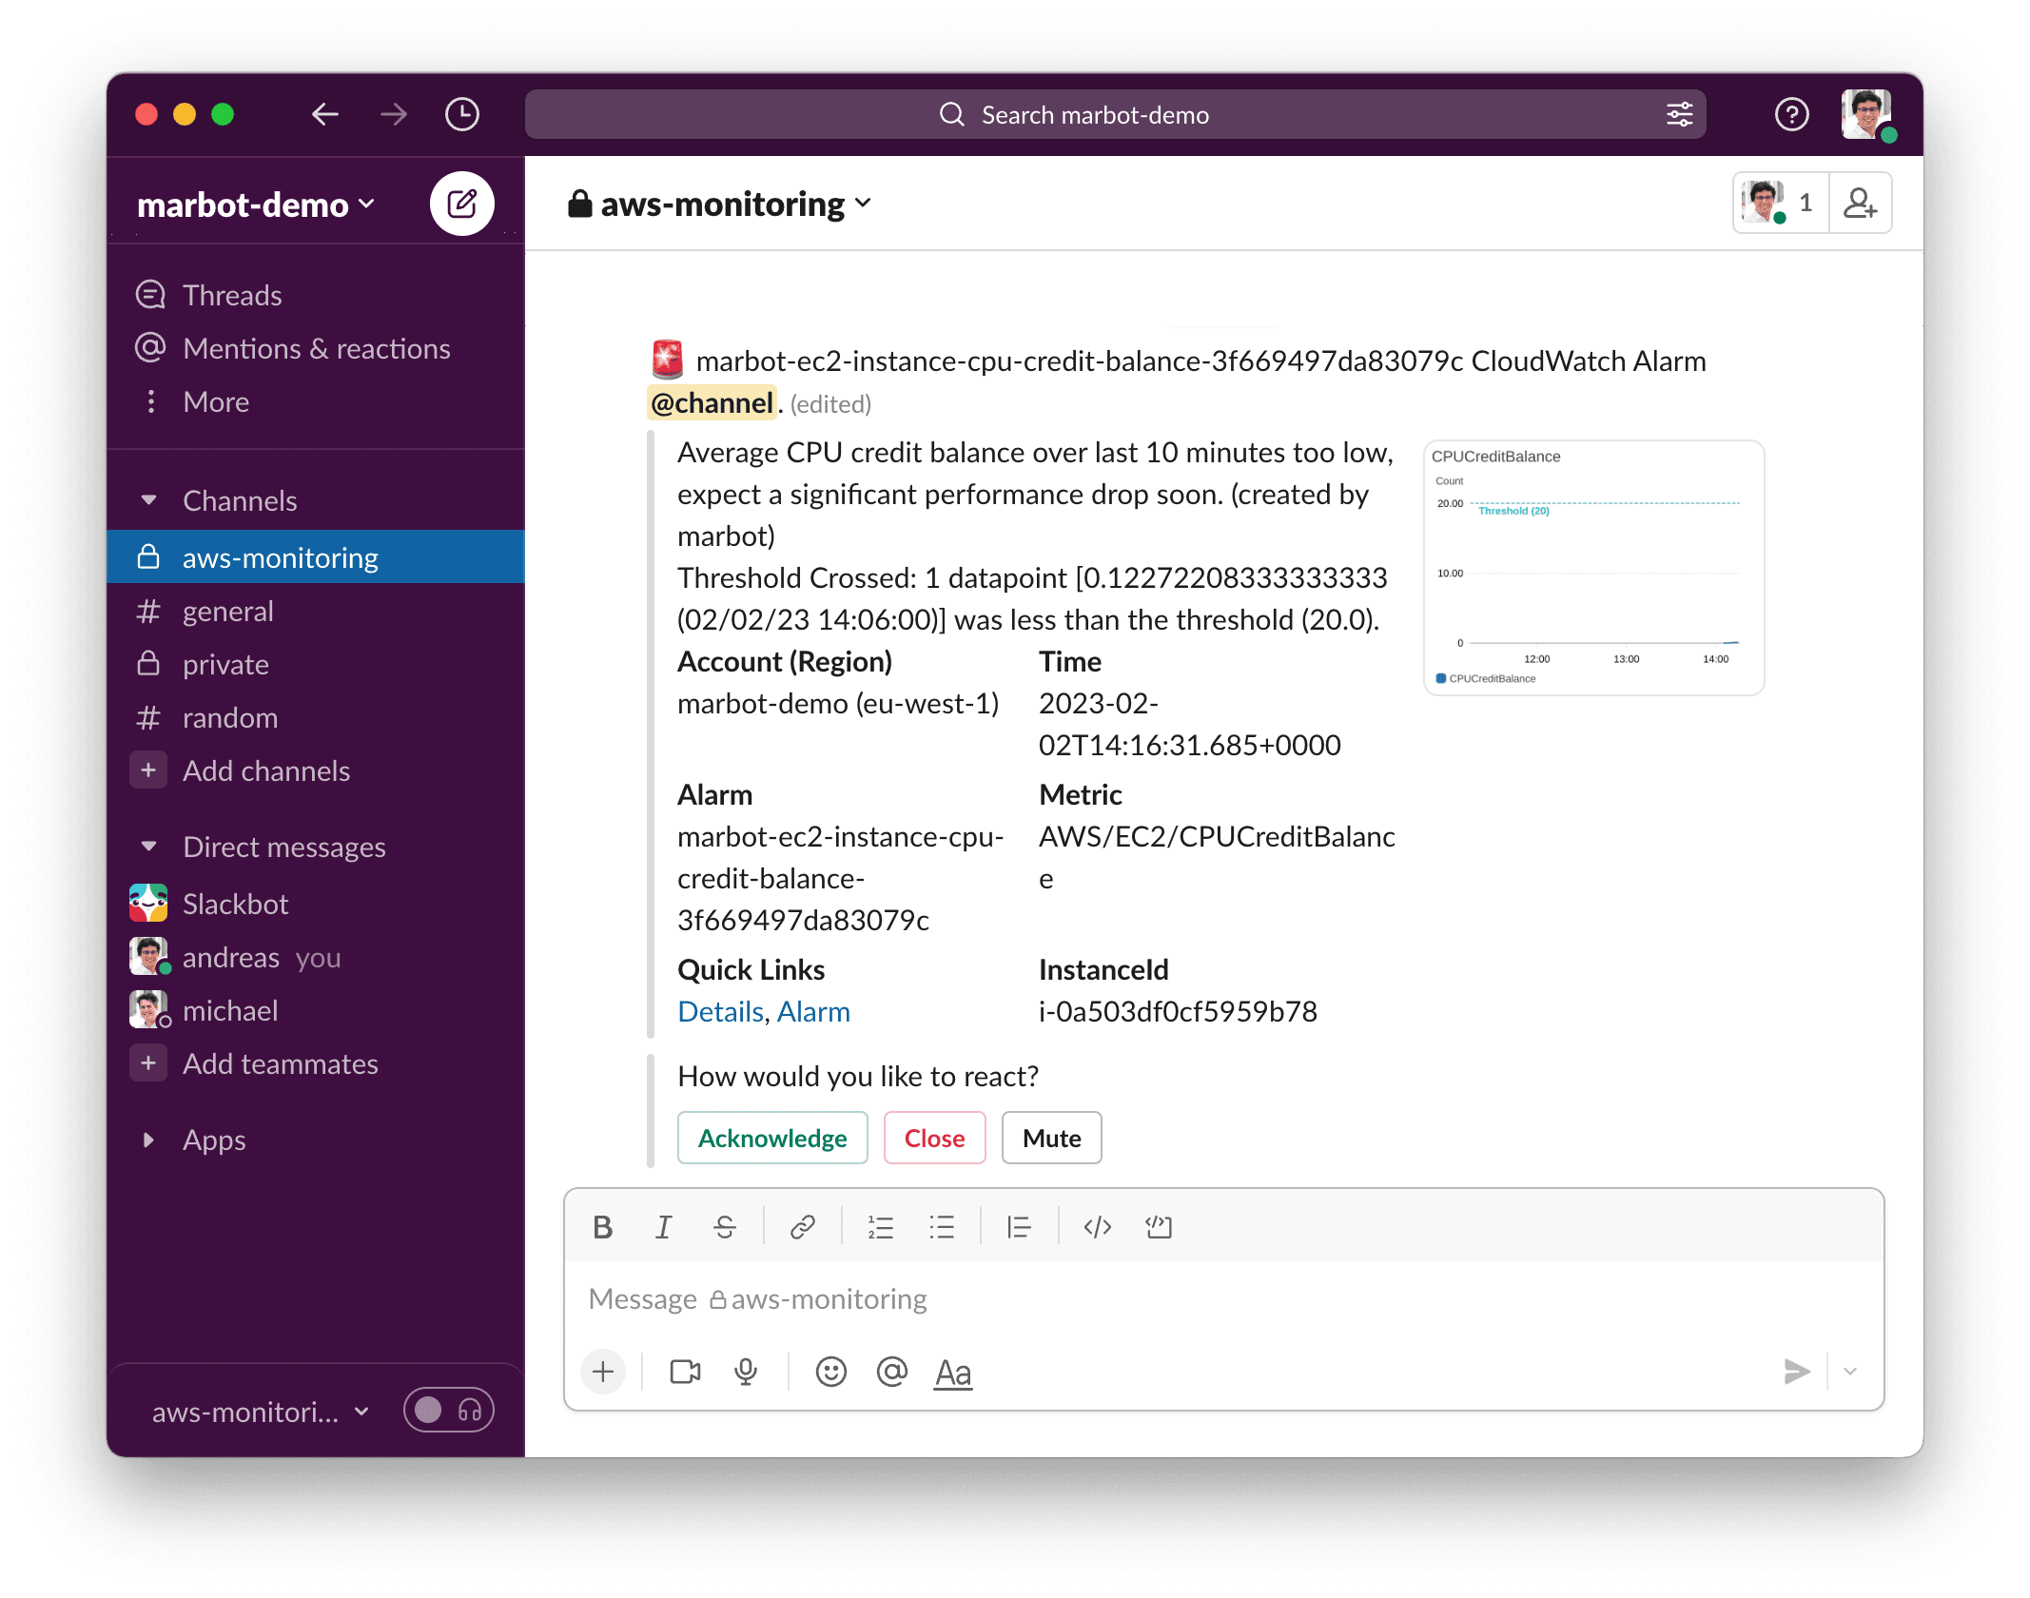This screenshot has width=2030, height=1598.
Task: Insert a blockquote
Action: 1019,1227
